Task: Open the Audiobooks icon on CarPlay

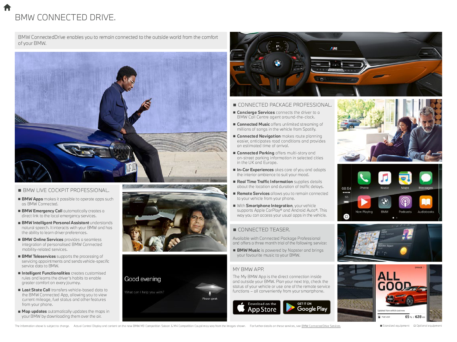Action: (426, 202)
